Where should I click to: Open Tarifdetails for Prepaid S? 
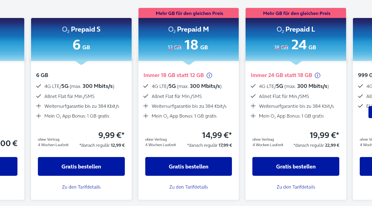[81, 187]
